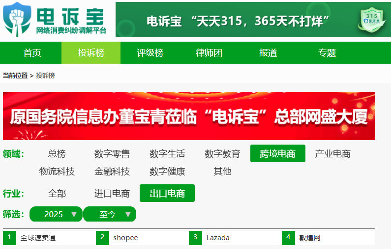Select 总榜 domain filter
This screenshot has width=391, height=249.
pos(57,154)
